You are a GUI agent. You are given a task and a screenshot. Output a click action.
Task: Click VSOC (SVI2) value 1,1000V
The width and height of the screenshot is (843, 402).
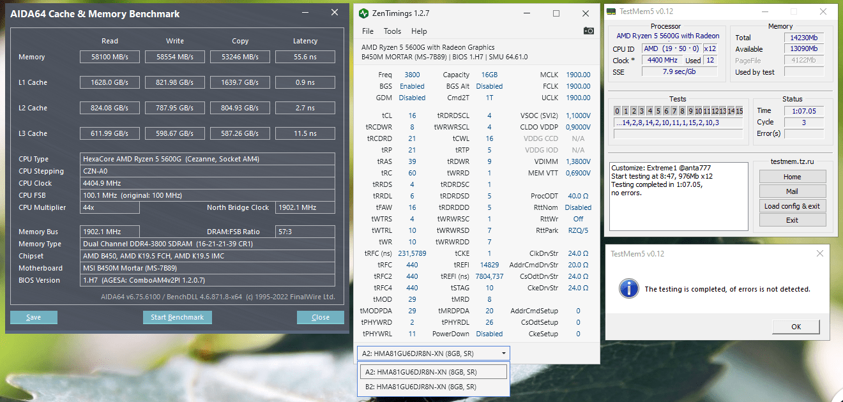pos(577,115)
